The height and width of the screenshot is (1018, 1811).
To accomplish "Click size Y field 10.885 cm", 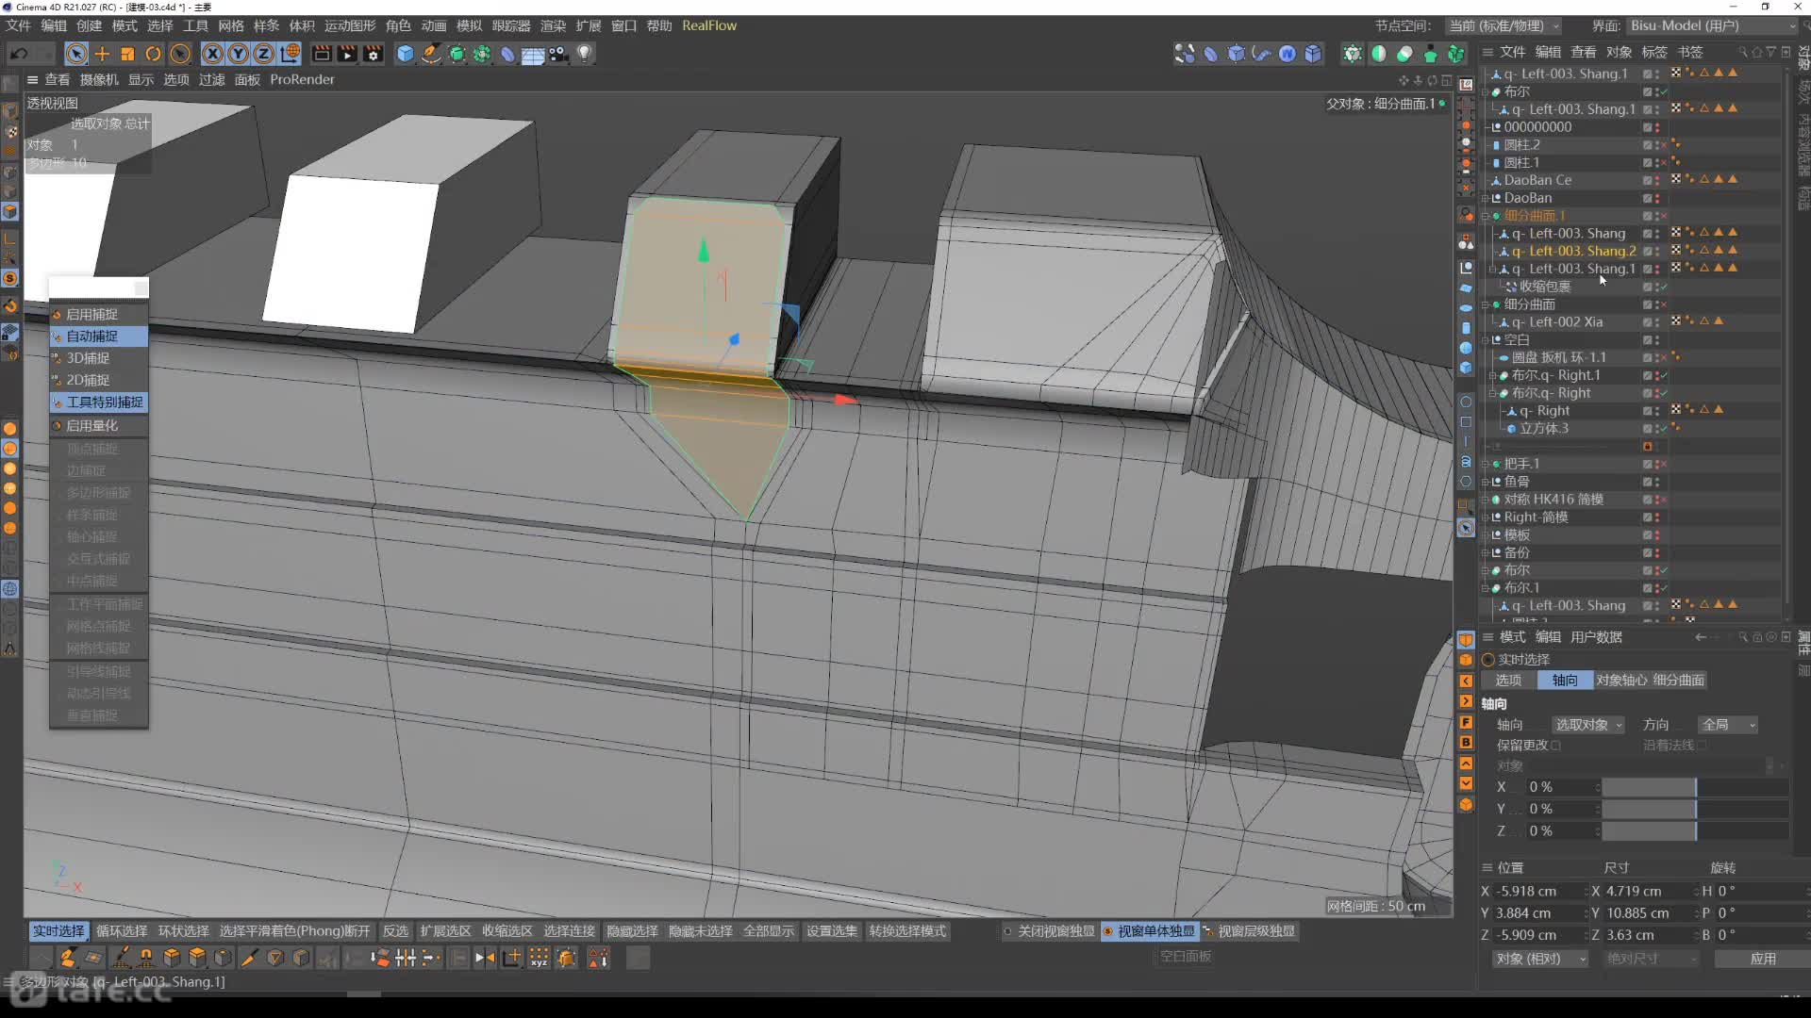I will click(x=1648, y=913).
